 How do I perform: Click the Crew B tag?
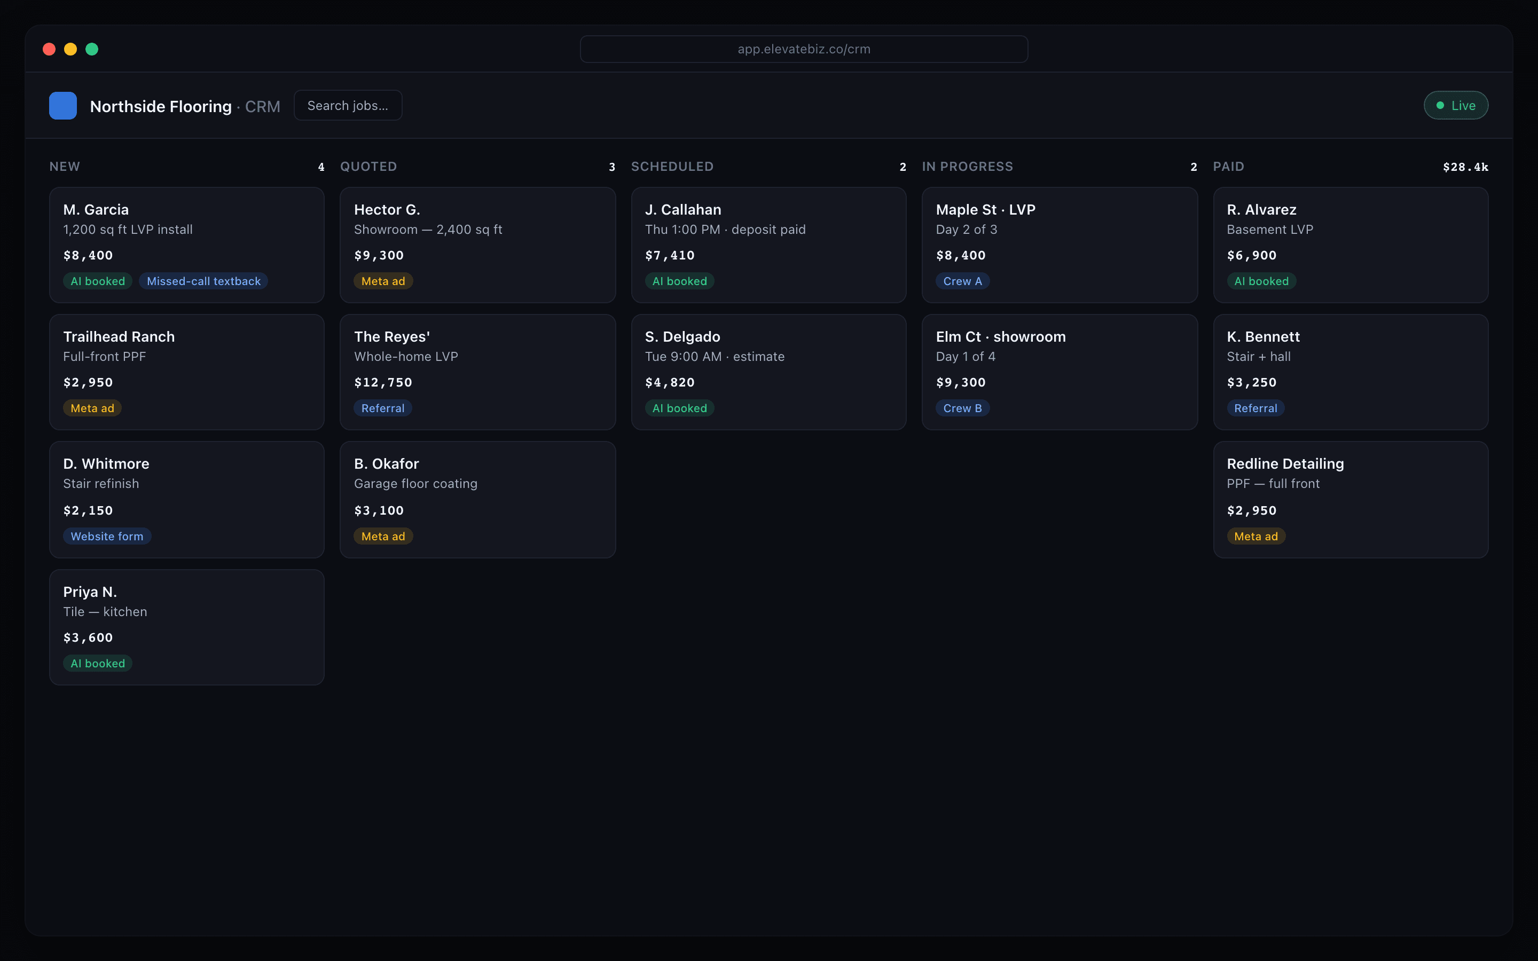click(962, 408)
